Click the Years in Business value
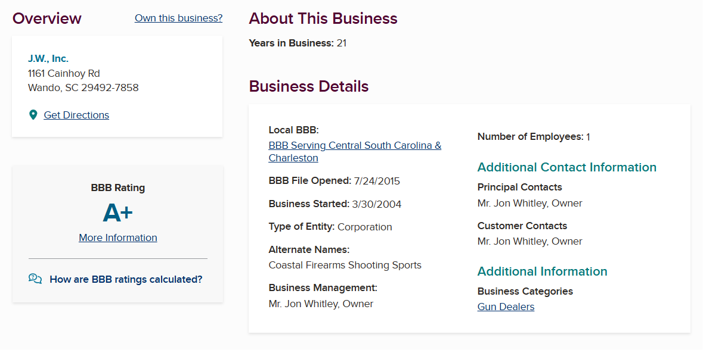The width and height of the screenshot is (703, 350). [342, 43]
